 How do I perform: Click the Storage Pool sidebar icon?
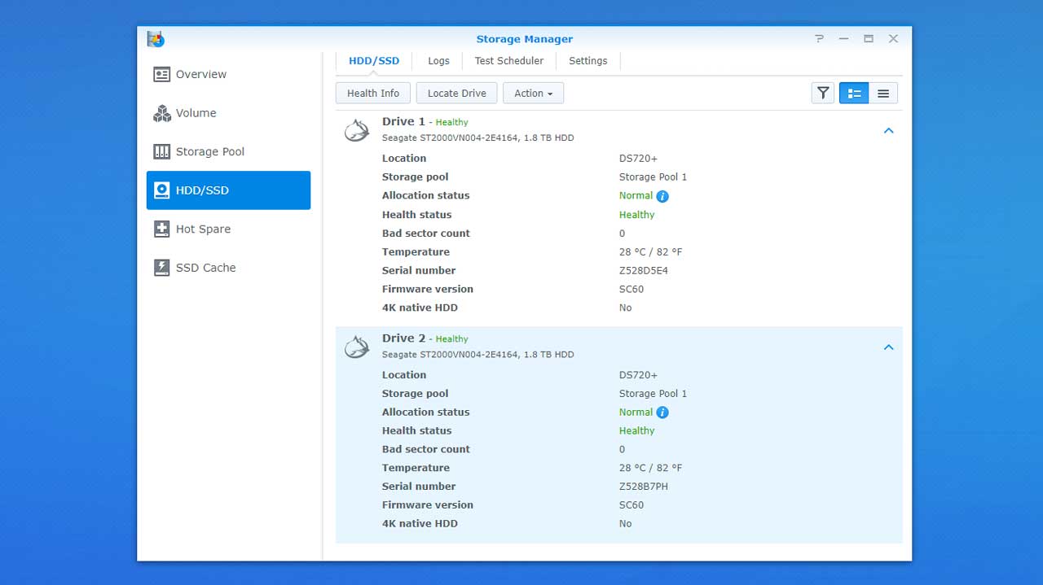[x=161, y=151]
